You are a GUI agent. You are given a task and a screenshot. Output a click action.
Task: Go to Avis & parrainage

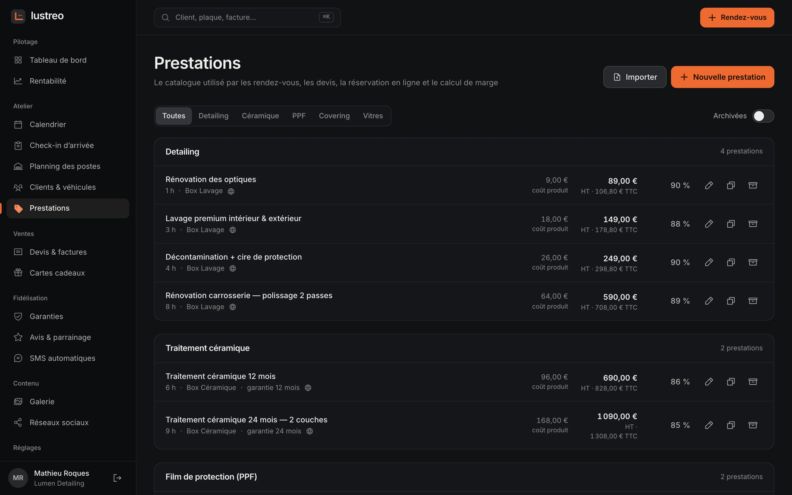pos(68,337)
